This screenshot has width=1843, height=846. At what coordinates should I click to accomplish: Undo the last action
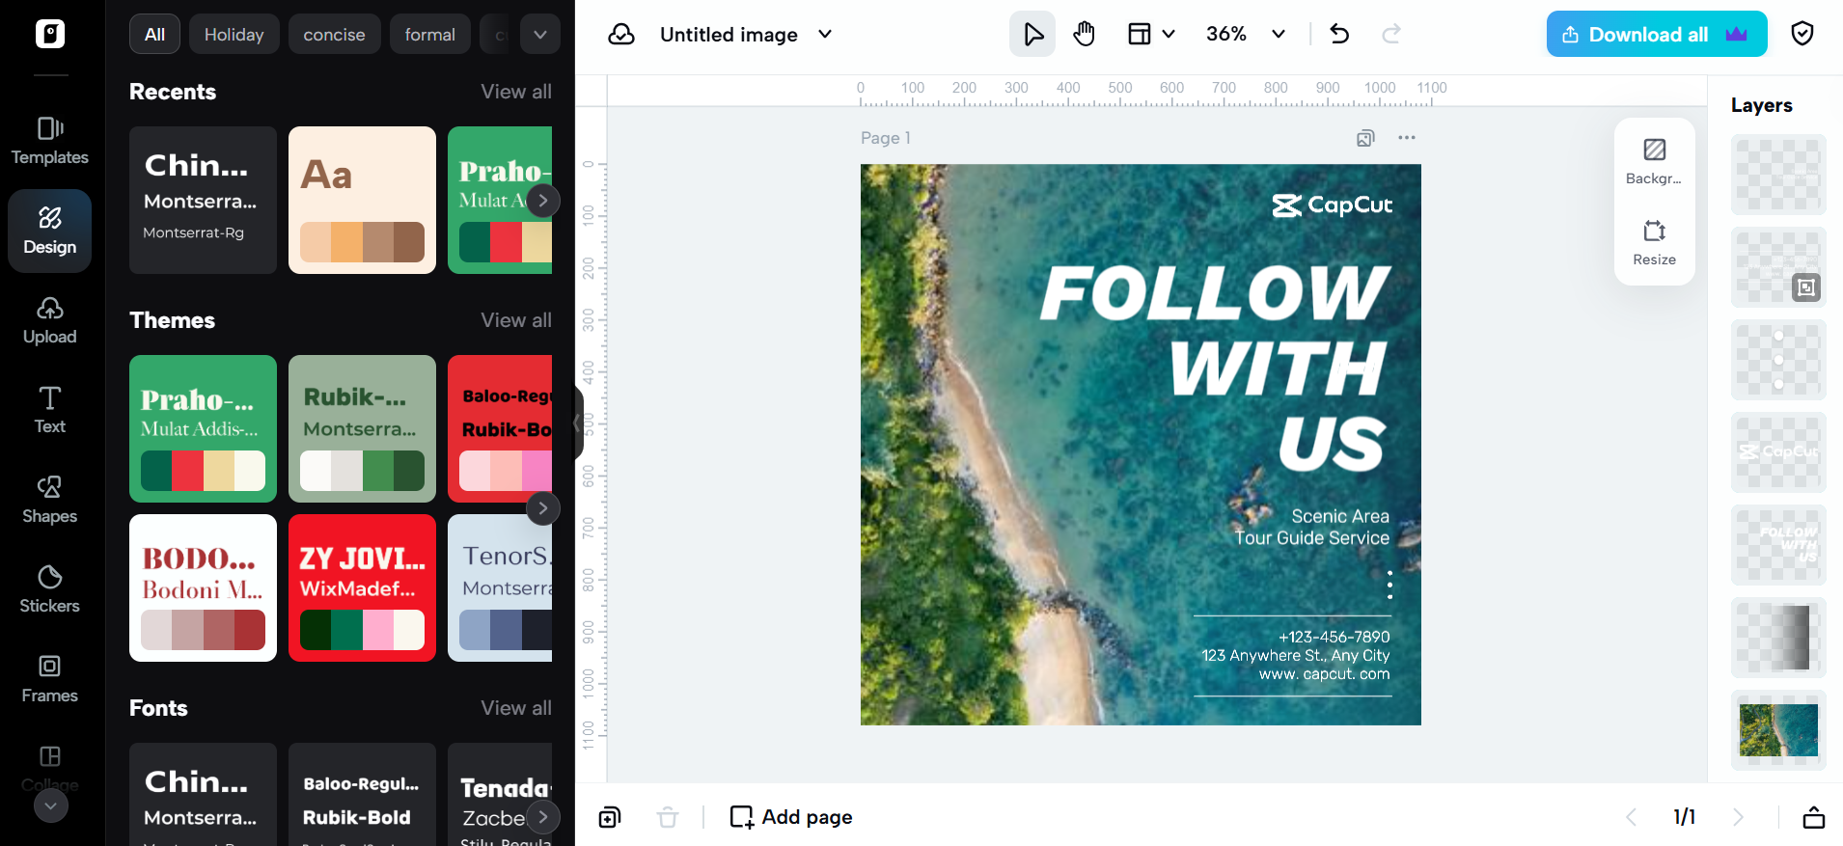(1339, 35)
